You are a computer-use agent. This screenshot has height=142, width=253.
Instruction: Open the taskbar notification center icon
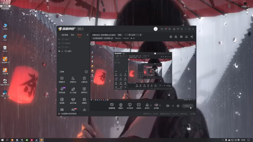tap(249, 140)
